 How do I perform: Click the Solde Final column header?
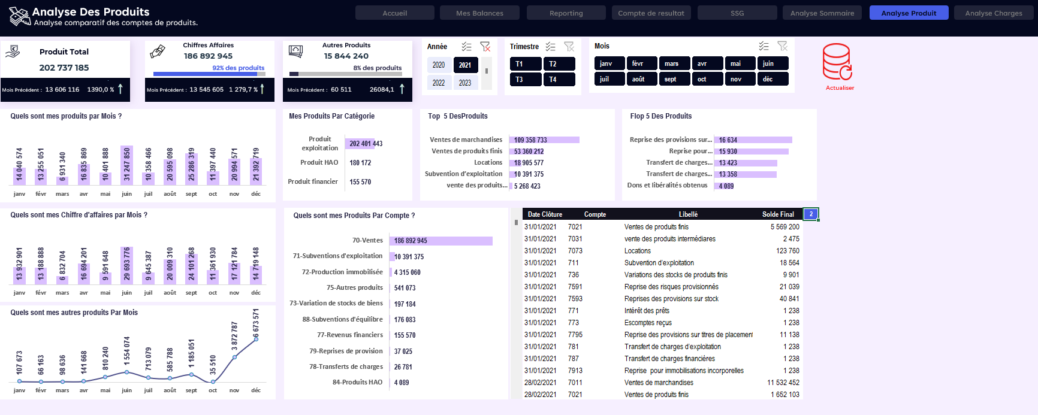[x=778, y=214]
